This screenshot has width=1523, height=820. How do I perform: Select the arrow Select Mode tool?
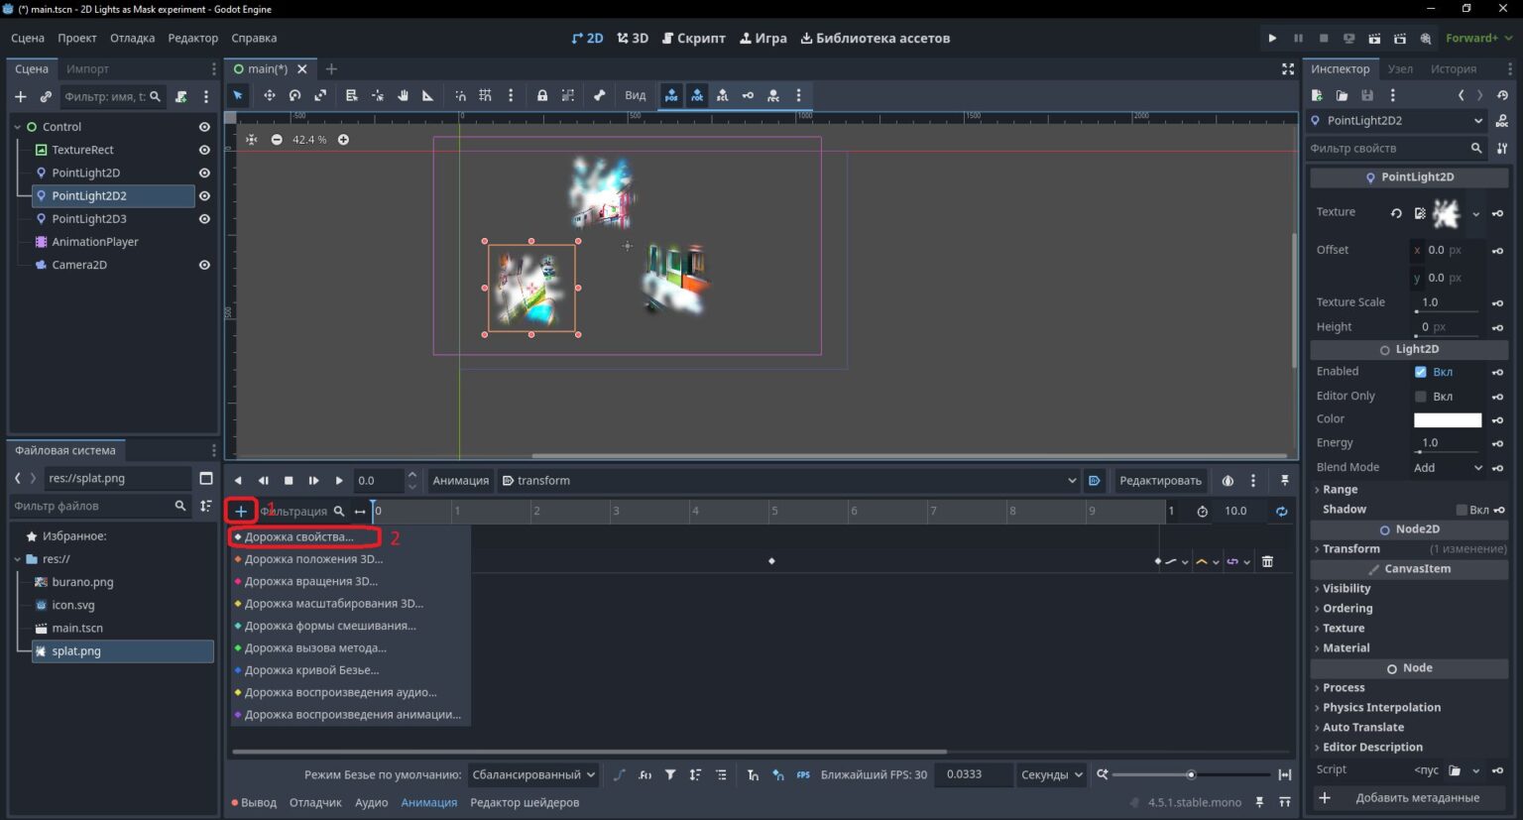[238, 95]
